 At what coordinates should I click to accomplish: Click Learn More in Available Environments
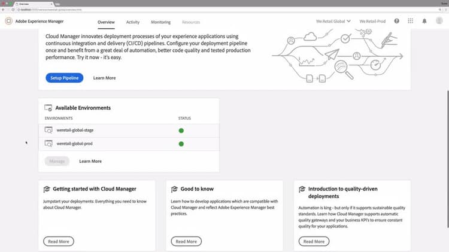90,161
